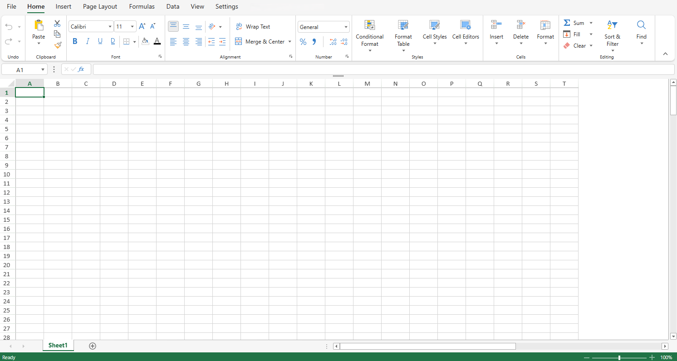Expand the Merge & Center dropdown arrow
The image size is (677, 361).
click(x=290, y=42)
